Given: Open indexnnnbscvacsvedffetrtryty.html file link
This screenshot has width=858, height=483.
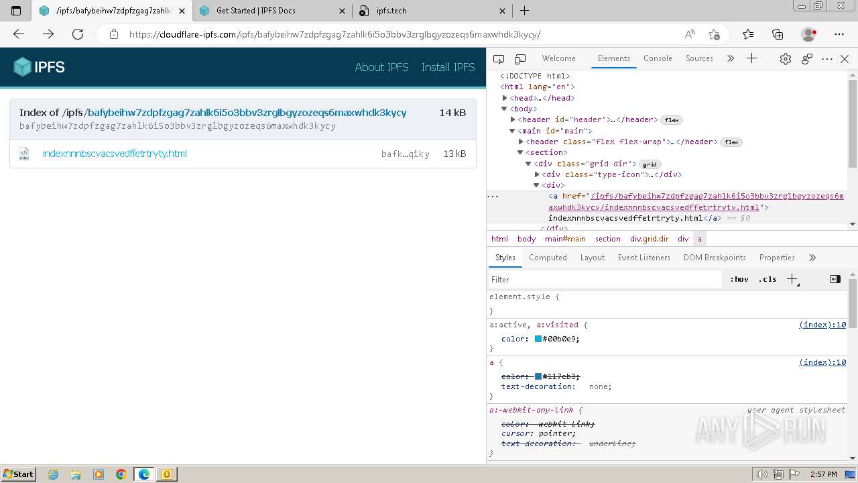Looking at the screenshot, I should [x=115, y=154].
